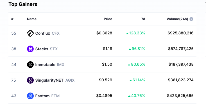The height and width of the screenshot is (104, 206).
Task: Open the SingularityNET AGIX coin page
Action: [x=55, y=80]
